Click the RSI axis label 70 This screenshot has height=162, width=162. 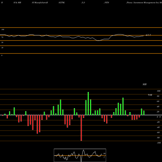click(x=2, y=37)
